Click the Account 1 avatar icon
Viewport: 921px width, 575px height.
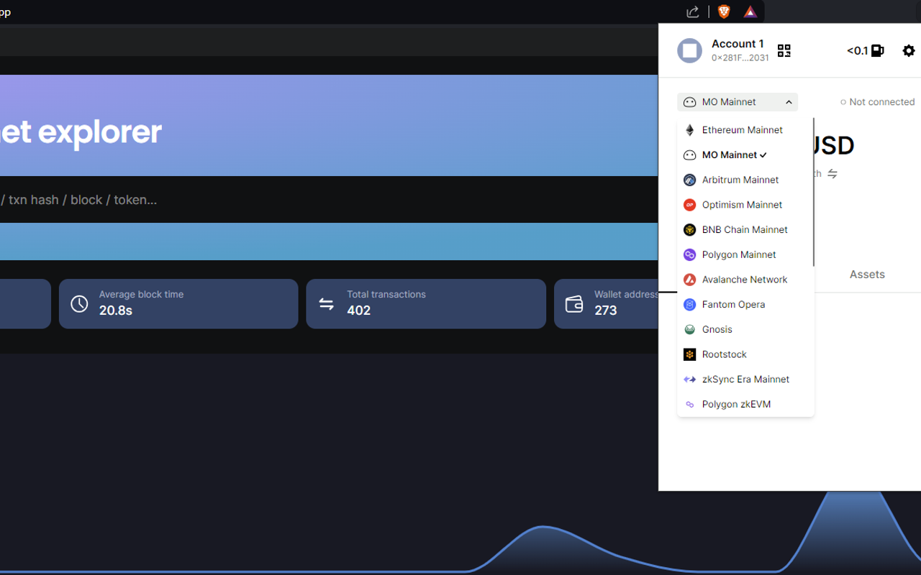(689, 50)
